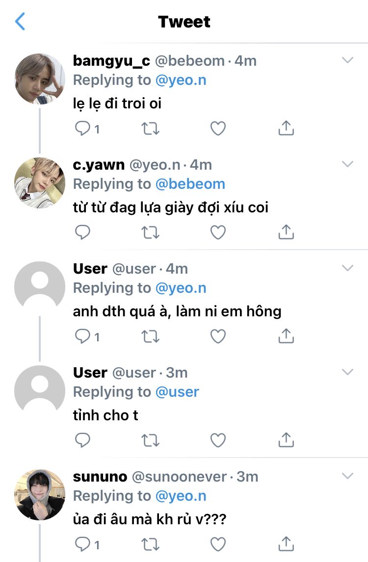Open chevron menu on sununo's tweet
Image resolution: width=368 pixels, height=562 pixels.
pyautogui.click(x=347, y=476)
